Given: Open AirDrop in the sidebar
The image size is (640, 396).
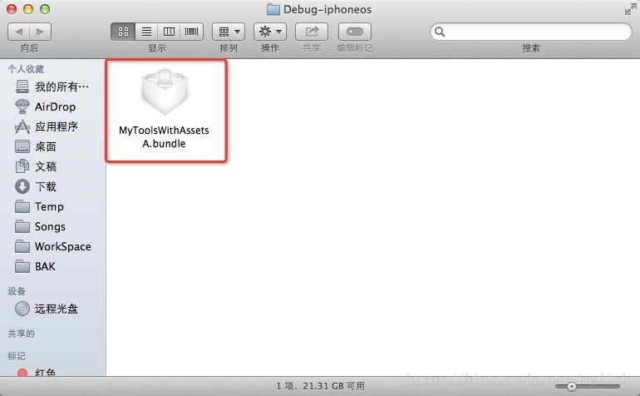Looking at the screenshot, I should coord(46,106).
